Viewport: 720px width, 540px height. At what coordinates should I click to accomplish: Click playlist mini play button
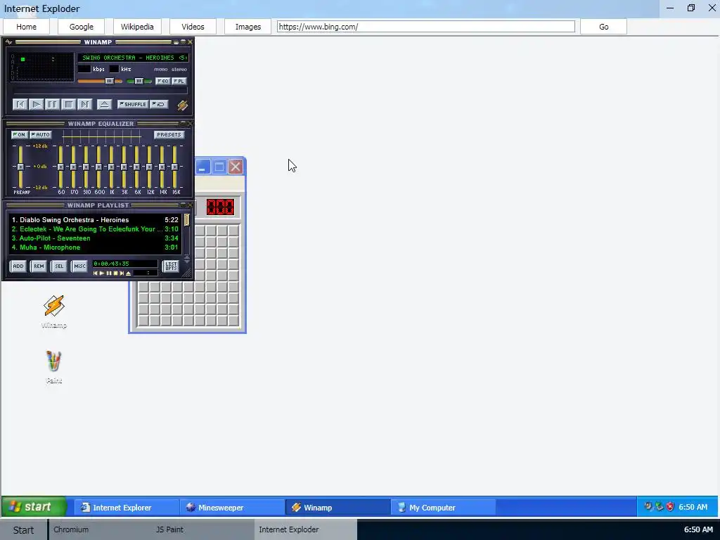[102, 274]
